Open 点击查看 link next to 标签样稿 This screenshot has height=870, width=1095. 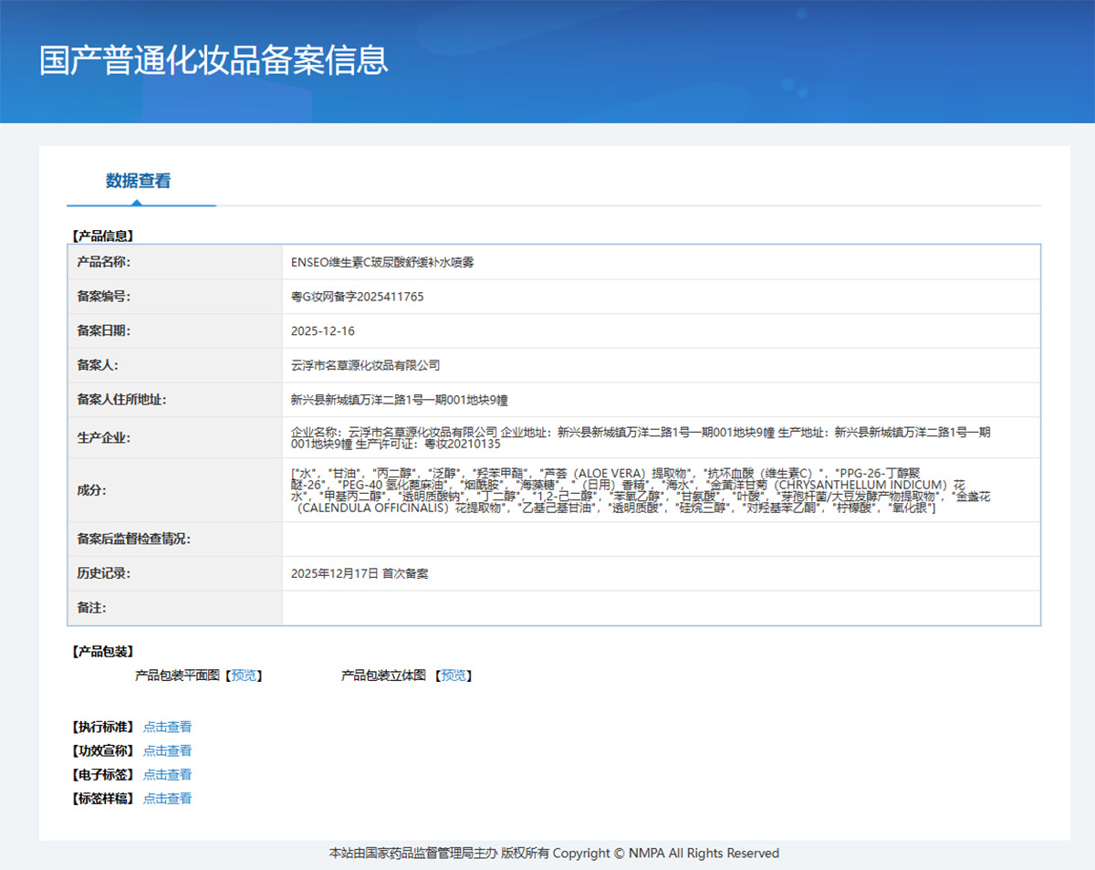point(167,798)
